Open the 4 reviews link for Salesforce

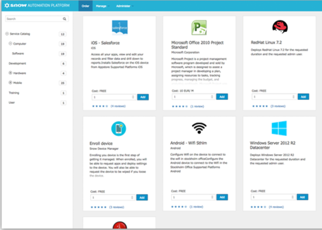(x=118, y=106)
